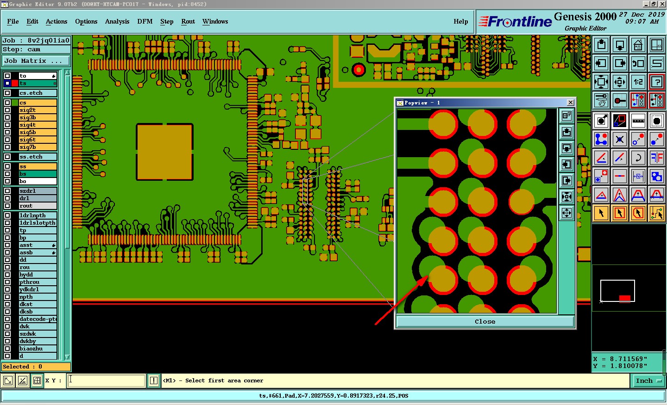Image resolution: width=667 pixels, height=405 pixels.
Task: Select the connected blue nodes tool
Action: coord(601,139)
